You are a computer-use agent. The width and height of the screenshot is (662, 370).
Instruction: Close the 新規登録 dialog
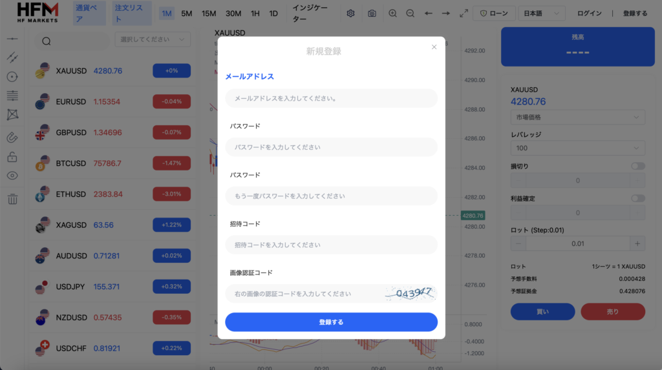pos(434,47)
